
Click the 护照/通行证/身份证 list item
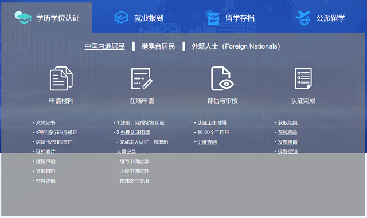57,132
